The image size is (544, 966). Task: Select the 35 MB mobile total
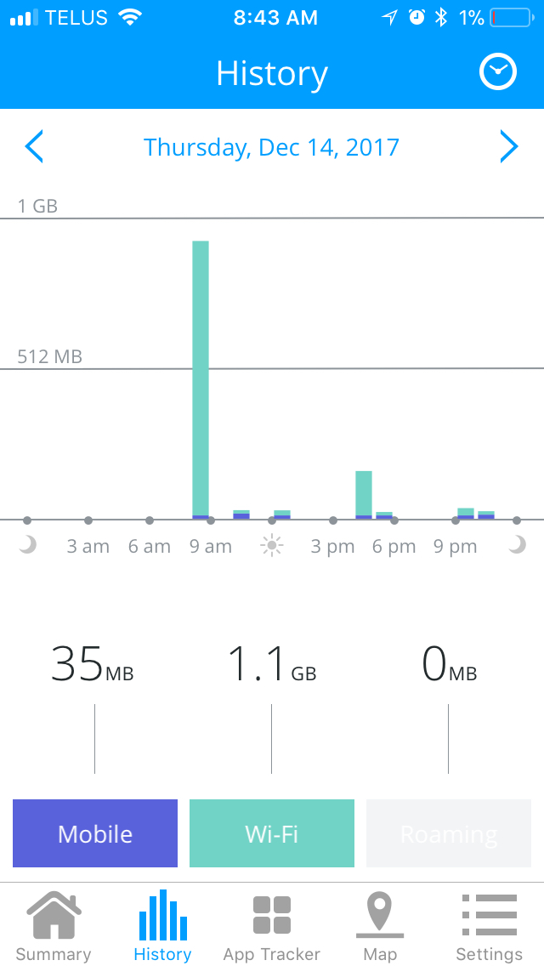[x=93, y=664]
